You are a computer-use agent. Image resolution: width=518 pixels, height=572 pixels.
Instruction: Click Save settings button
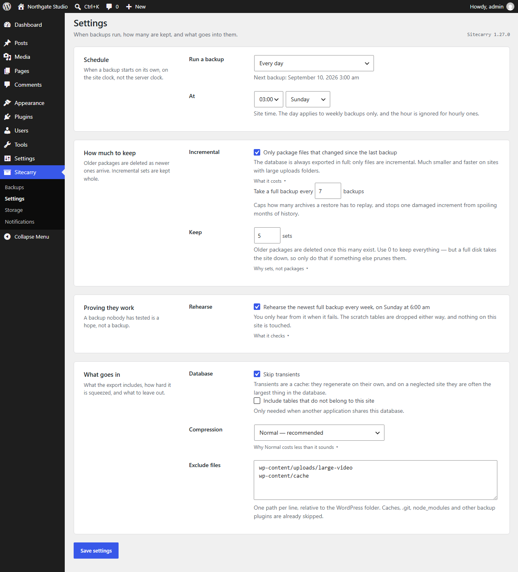(x=96, y=551)
